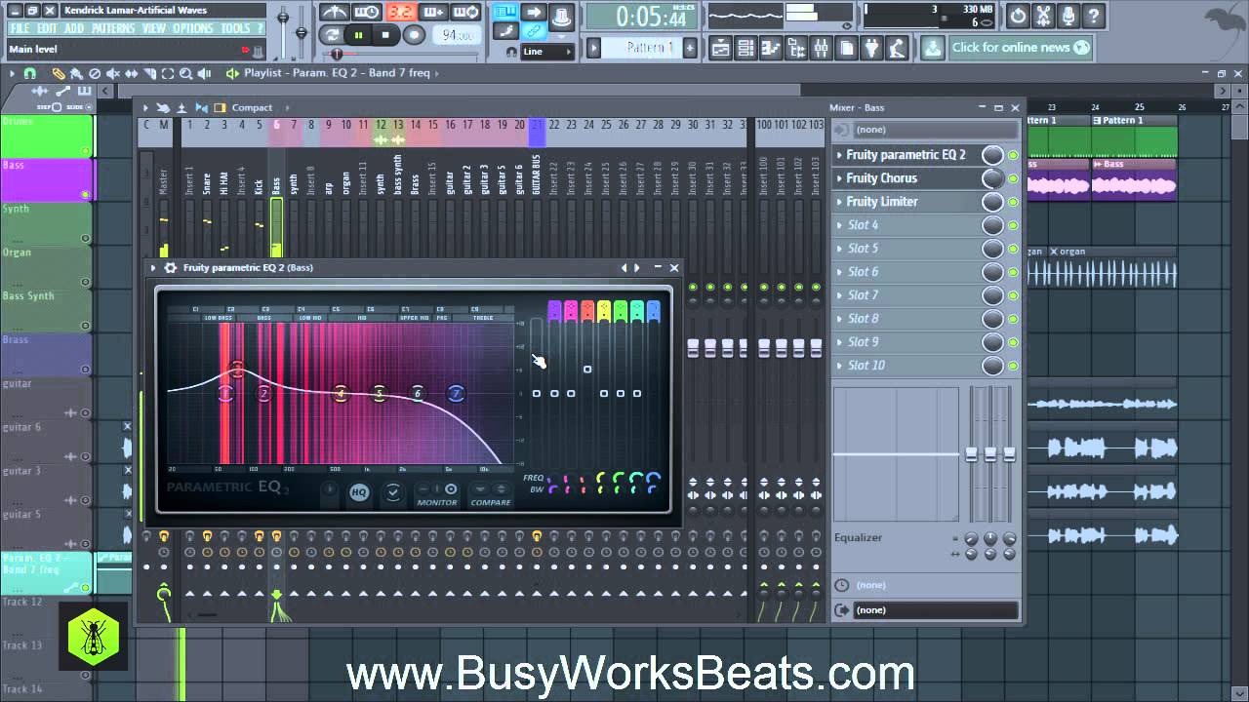
Task: Toggle the metronome icon
Action: click(335, 13)
